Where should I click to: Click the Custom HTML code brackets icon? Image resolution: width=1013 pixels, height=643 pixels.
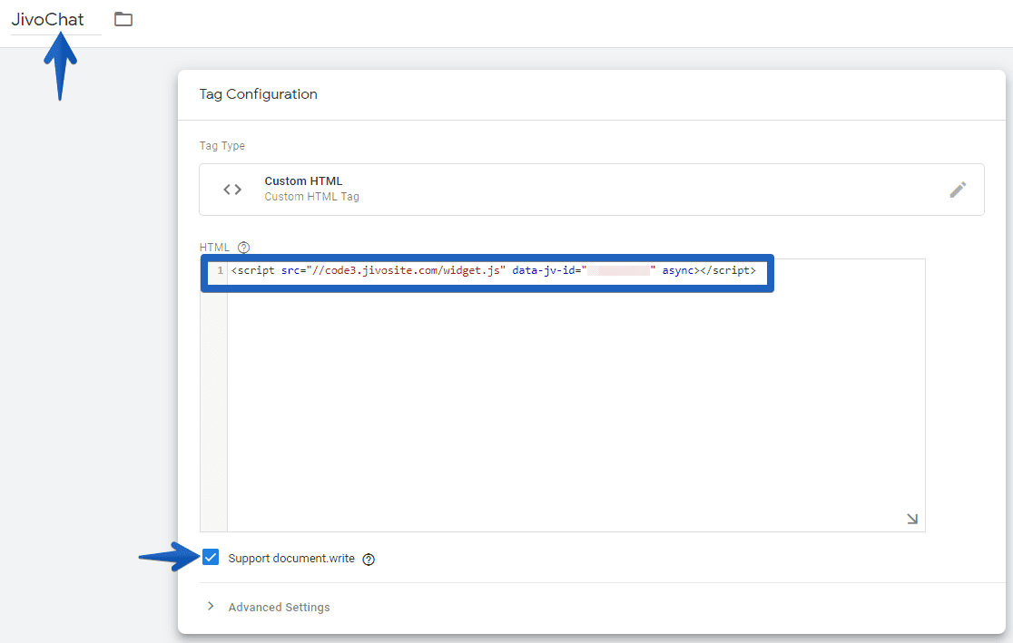coord(231,189)
